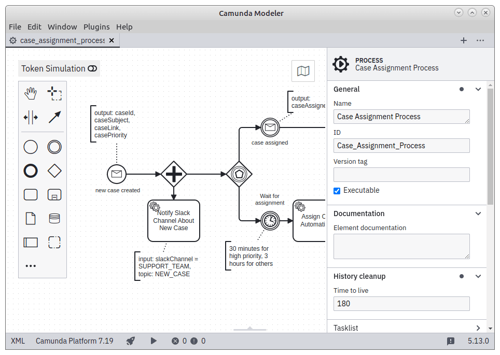Click the properties panel scrollbar
The width and height of the screenshot is (500, 355).
(x=491, y=147)
